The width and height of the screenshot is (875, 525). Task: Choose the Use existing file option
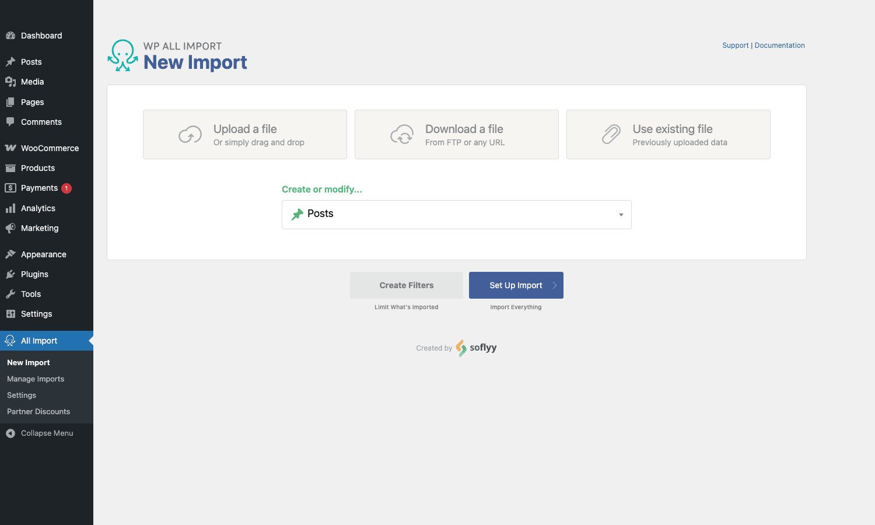pos(668,134)
